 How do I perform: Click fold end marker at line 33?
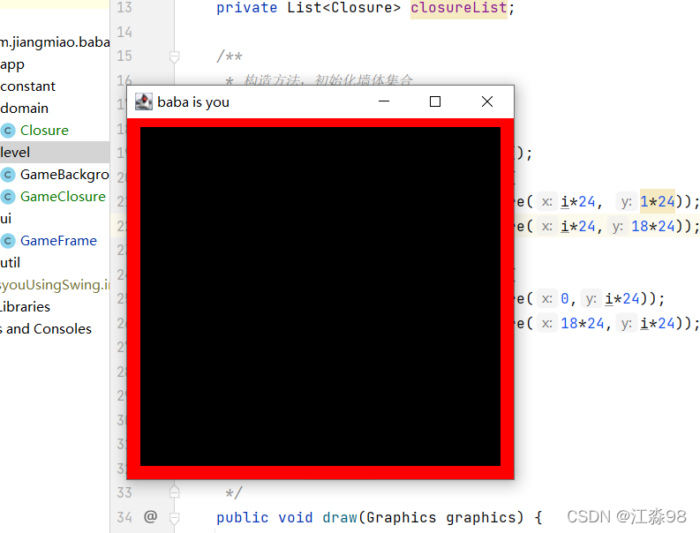pos(175,492)
